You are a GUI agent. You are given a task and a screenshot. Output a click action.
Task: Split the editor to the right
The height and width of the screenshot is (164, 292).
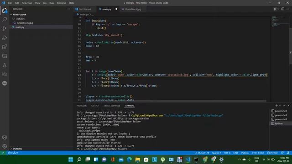point(283,9)
